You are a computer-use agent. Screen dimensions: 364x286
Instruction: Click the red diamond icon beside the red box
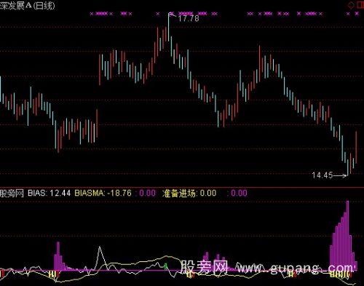point(351,5)
